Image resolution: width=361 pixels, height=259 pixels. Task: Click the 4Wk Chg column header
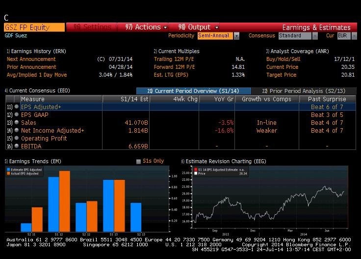click(x=174, y=99)
